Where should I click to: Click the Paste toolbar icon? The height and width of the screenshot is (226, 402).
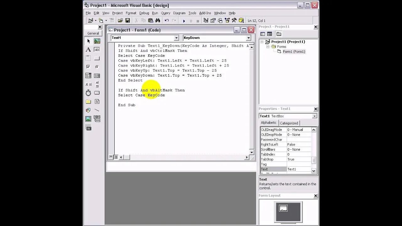point(151,20)
